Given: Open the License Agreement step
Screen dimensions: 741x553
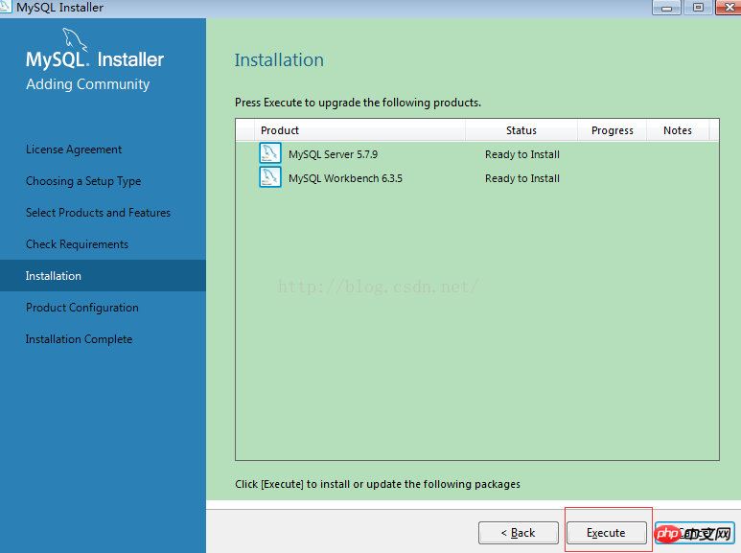Looking at the screenshot, I should [74, 150].
